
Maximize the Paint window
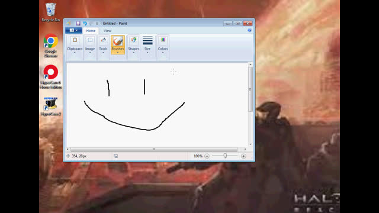click(x=237, y=24)
